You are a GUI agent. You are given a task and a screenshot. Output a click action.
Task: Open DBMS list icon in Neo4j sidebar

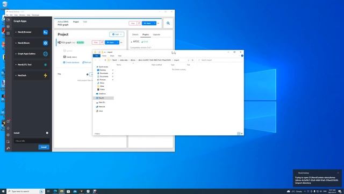[x=8, y=26]
